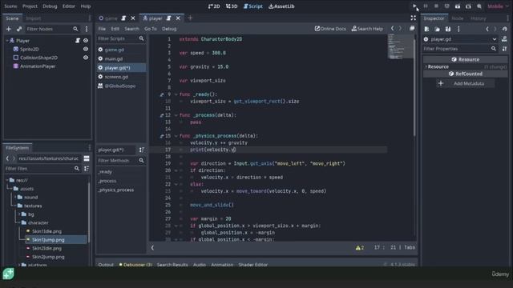Screen dimensions: 513x288
Task: Switch to 2D workspace
Action: tap(214, 6)
